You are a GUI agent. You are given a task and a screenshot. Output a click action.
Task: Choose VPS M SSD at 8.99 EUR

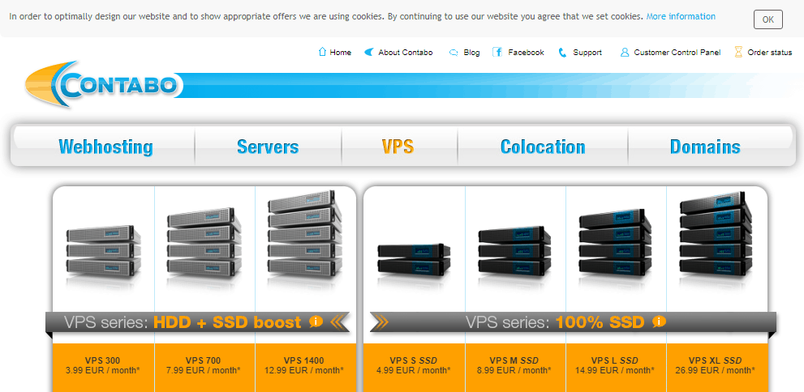(515, 365)
